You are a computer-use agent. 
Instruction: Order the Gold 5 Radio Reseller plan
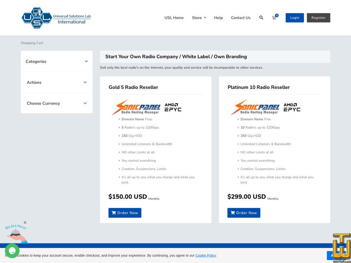pos(125,213)
